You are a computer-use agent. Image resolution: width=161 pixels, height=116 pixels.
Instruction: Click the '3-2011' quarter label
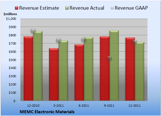coord(59,106)
